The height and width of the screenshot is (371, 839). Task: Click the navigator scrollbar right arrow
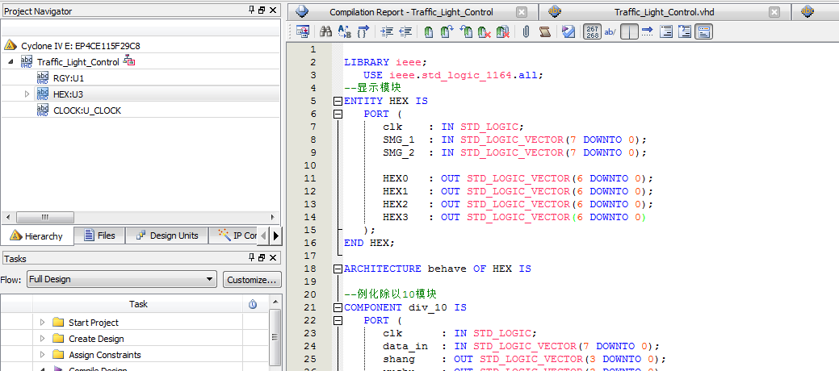point(273,218)
